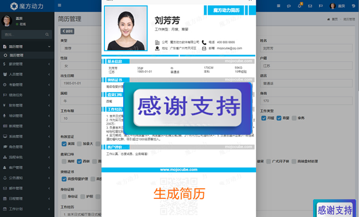Uncheck the 美国 visa checkbox
This screenshot has width=359, height=217.
pos(64,144)
